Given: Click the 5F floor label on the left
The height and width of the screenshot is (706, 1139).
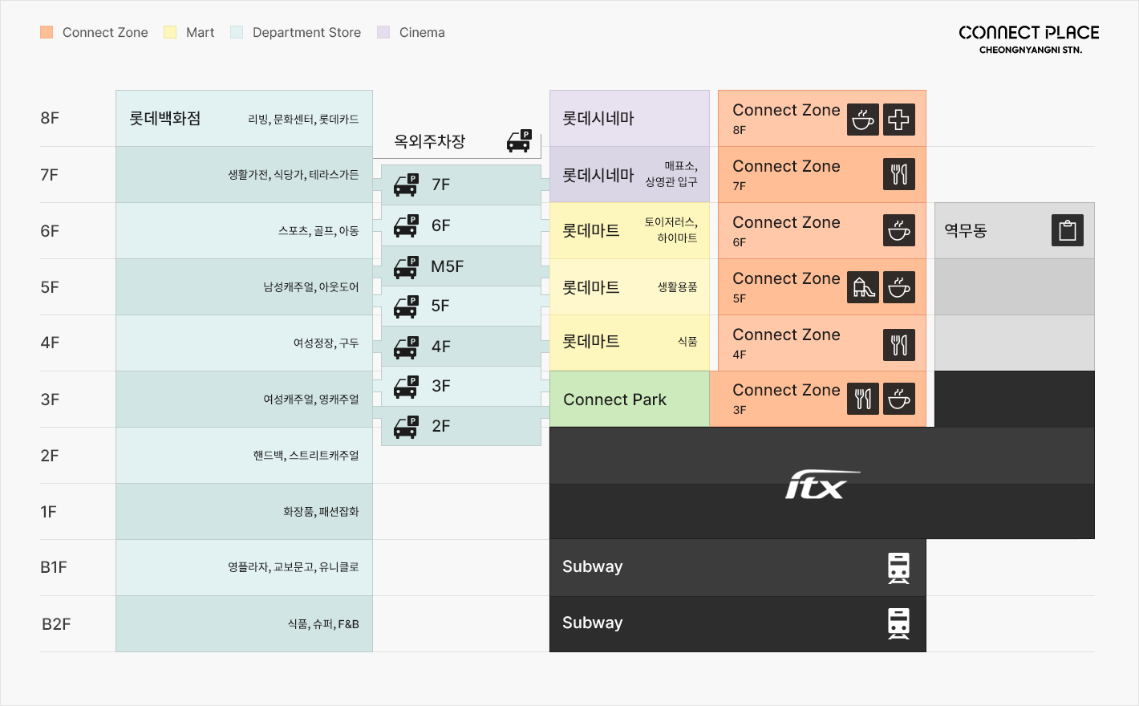Looking at the screenshot, I should click(x=50, y=287).
